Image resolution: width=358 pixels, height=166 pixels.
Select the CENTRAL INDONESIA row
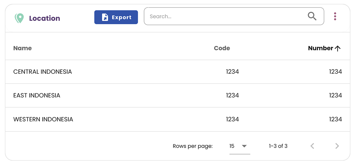pyautogui.click(x=42, y=72)
